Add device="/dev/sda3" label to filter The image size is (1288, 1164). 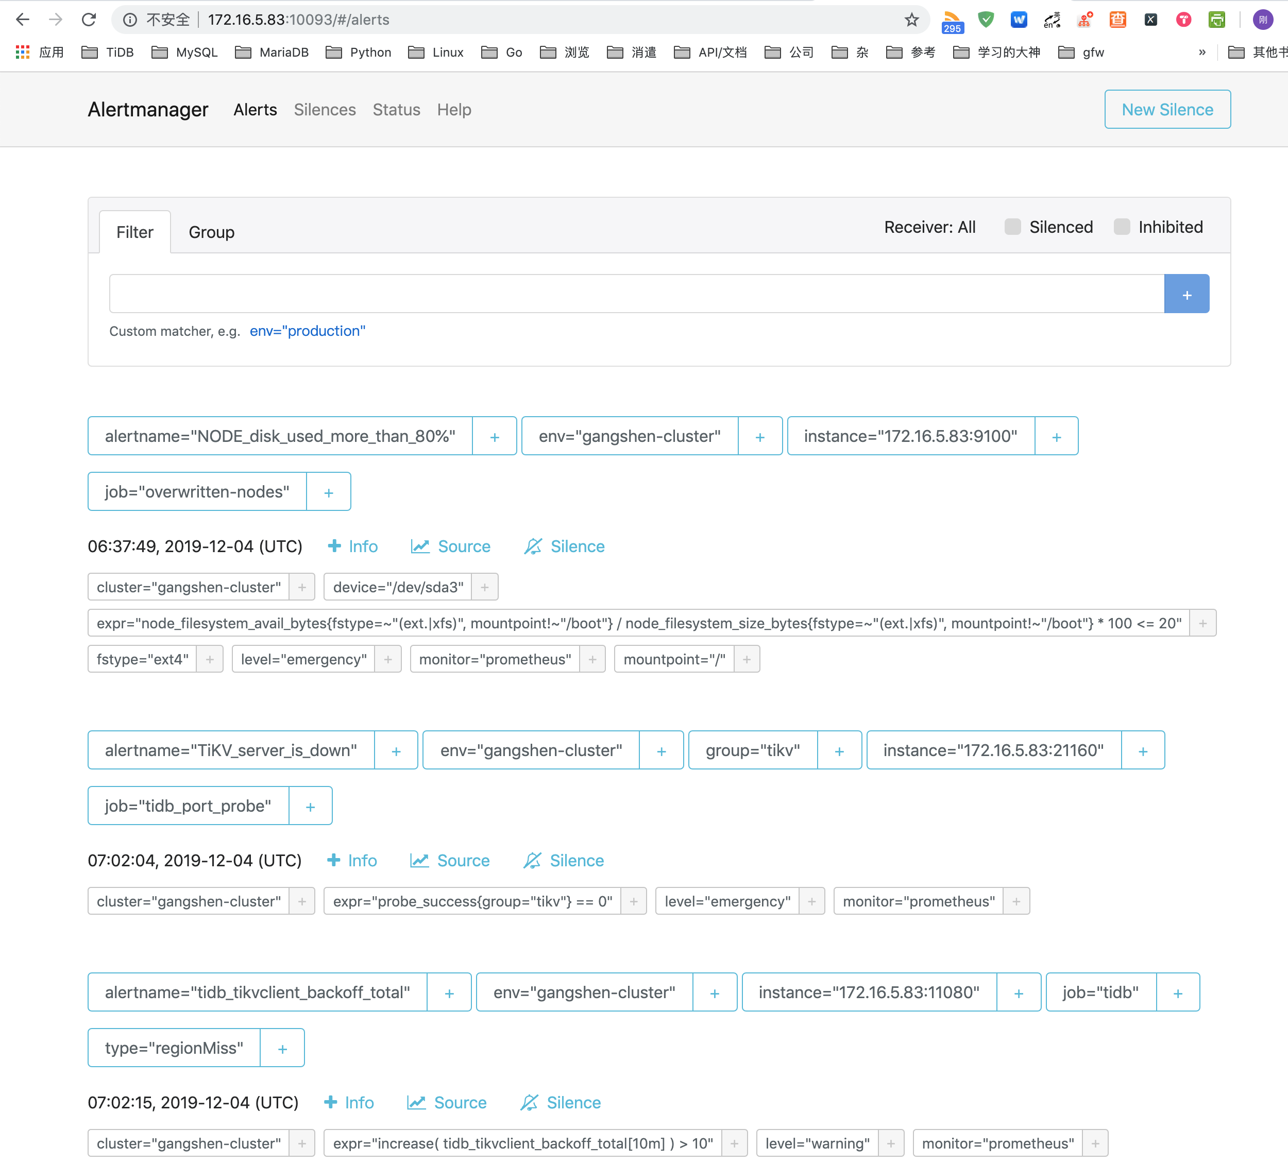click(x=484, y=587)
